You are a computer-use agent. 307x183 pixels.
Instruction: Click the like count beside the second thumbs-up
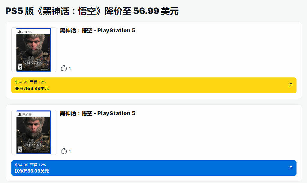pyautogui.click(x=70, y=151)
